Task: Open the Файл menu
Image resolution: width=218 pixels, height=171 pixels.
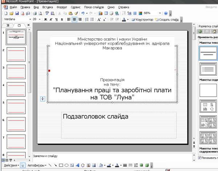Action: pyautogui.click(x=13, y=7)
